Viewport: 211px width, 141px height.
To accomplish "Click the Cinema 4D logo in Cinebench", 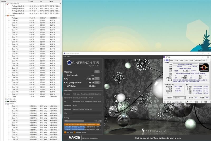I will point(69,63).
